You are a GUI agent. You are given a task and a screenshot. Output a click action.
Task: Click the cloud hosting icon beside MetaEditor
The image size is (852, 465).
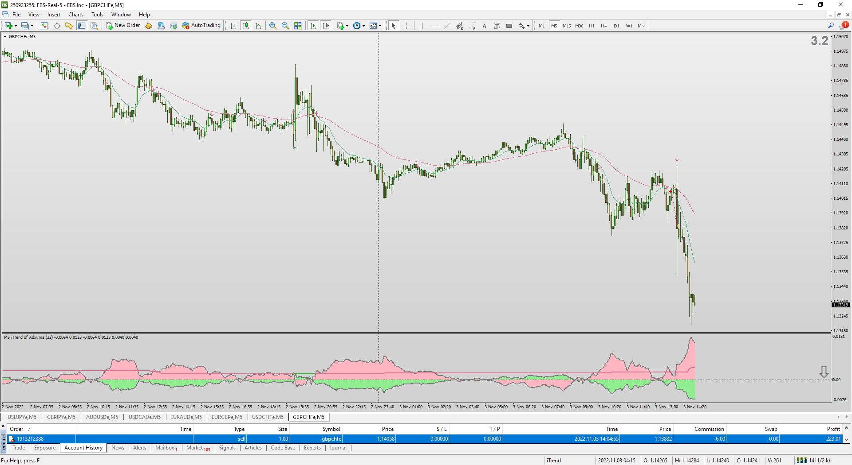pyautogui.click(x=161, y=26)
